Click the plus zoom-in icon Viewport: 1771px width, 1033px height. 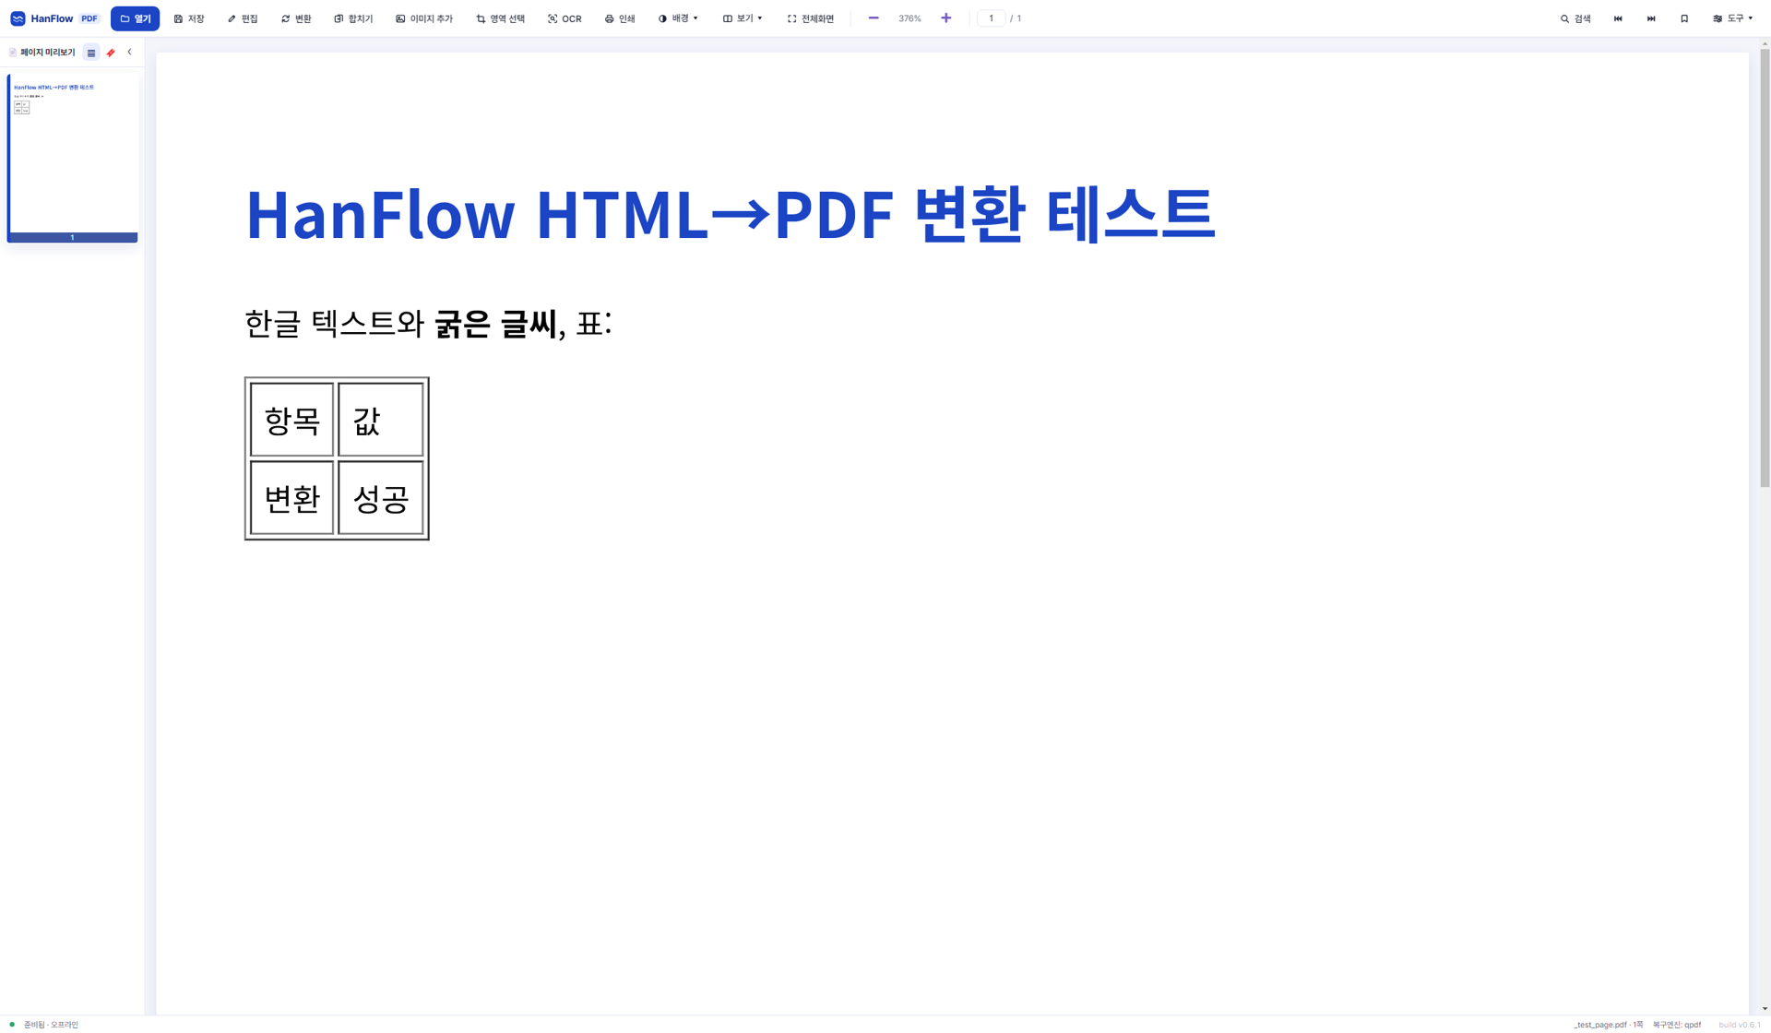point(946,18)
